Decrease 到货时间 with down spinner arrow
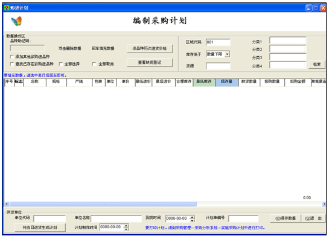 [192, 220]
